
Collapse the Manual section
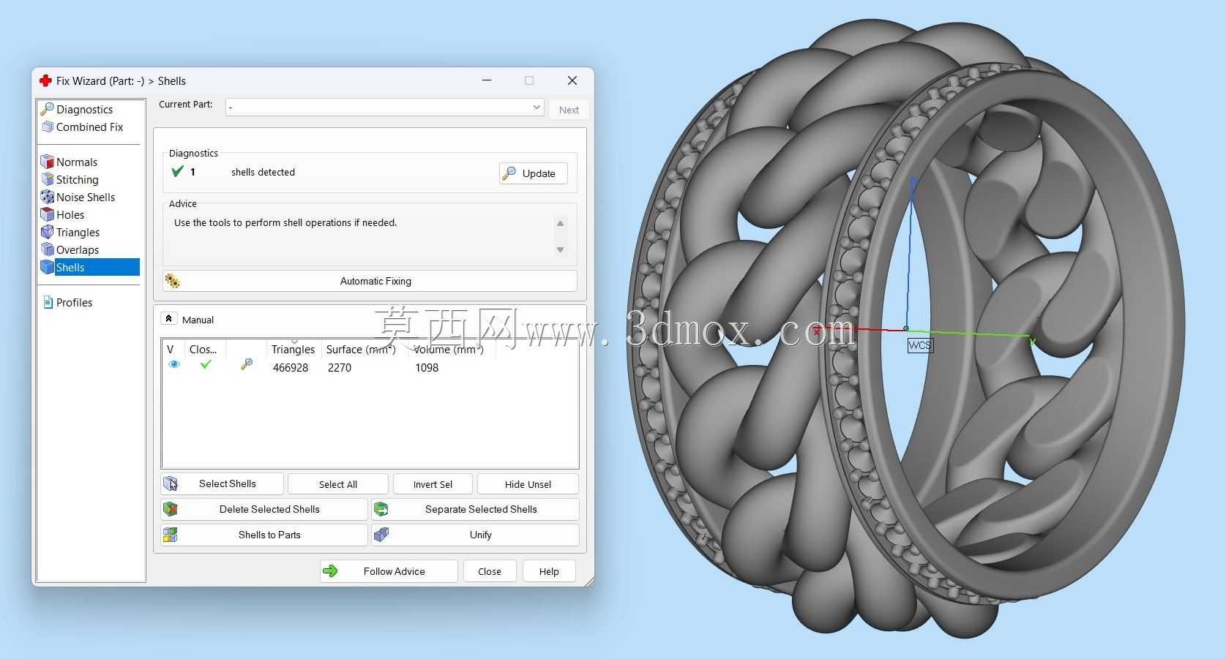(x=168, y=319)
